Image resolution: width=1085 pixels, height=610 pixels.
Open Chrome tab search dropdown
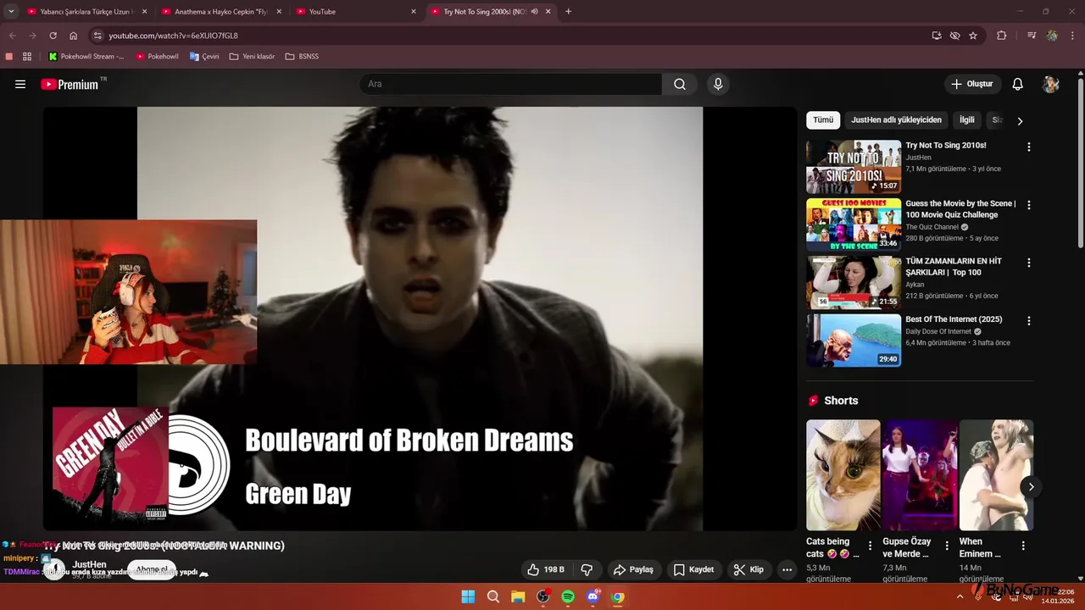coord(11,12)
